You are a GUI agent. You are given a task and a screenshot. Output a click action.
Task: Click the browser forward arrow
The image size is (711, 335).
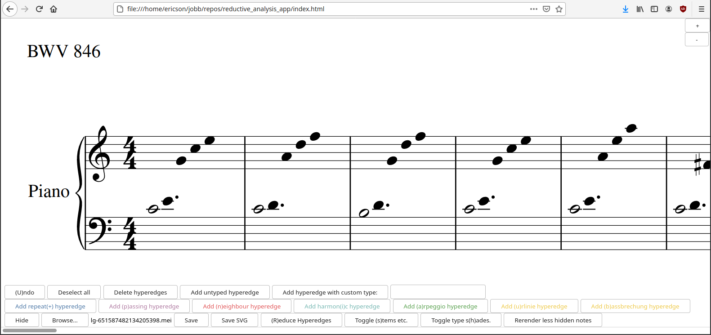click(x=25, y=9)
